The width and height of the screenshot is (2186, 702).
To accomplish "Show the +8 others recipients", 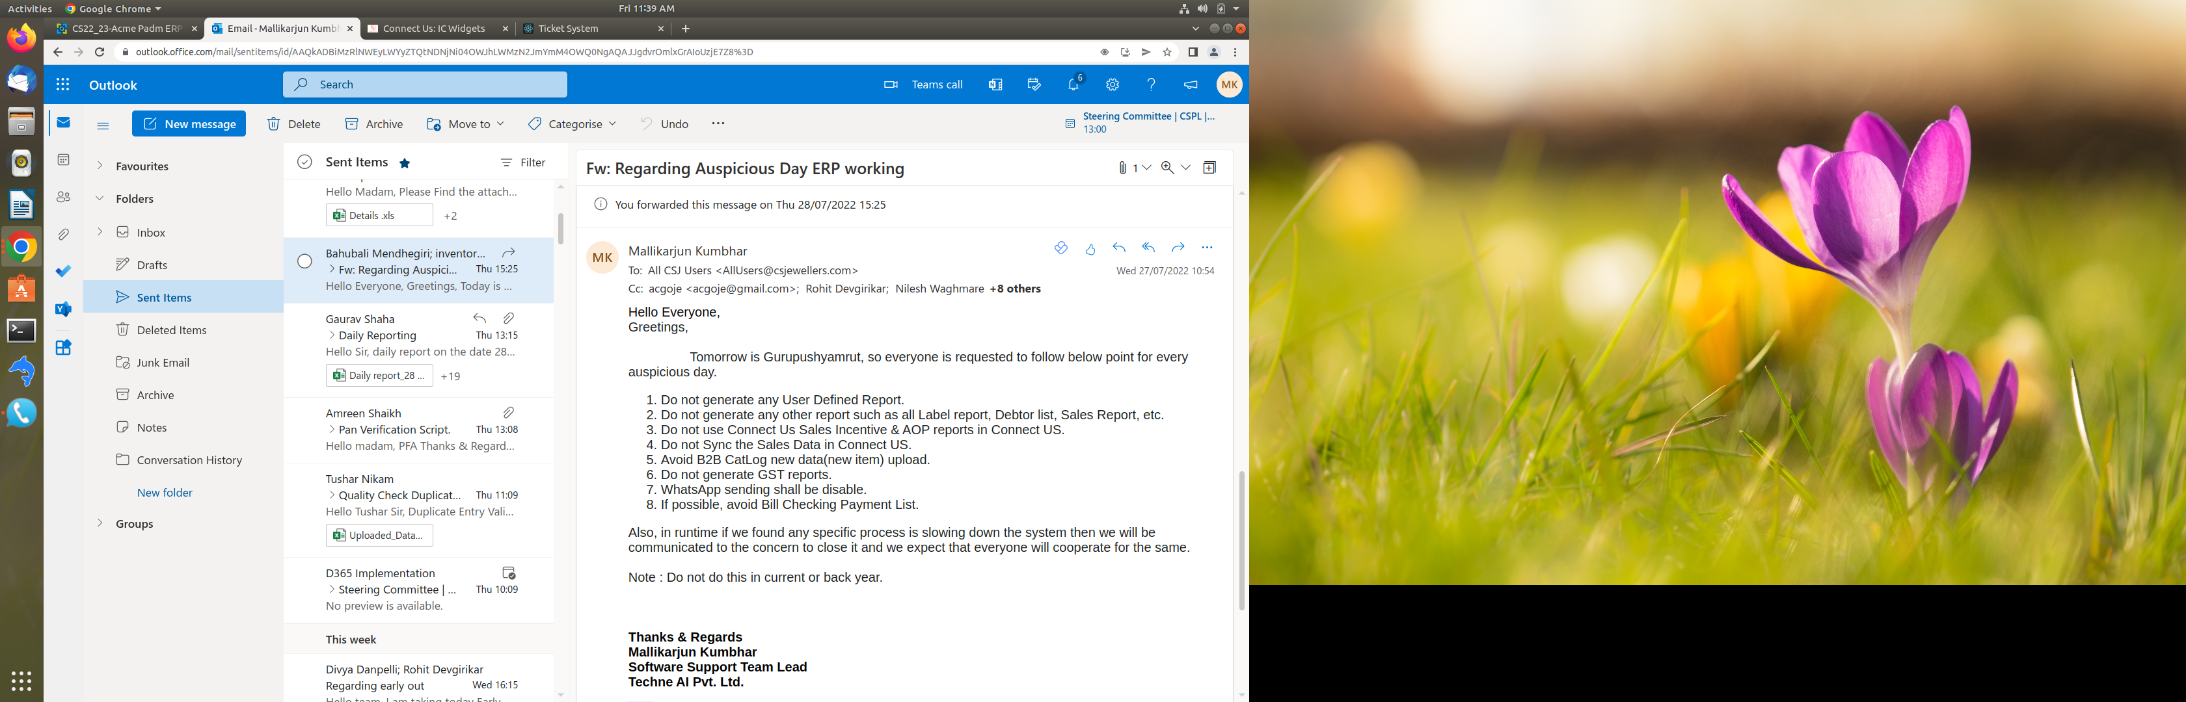I will [1015, 288].
